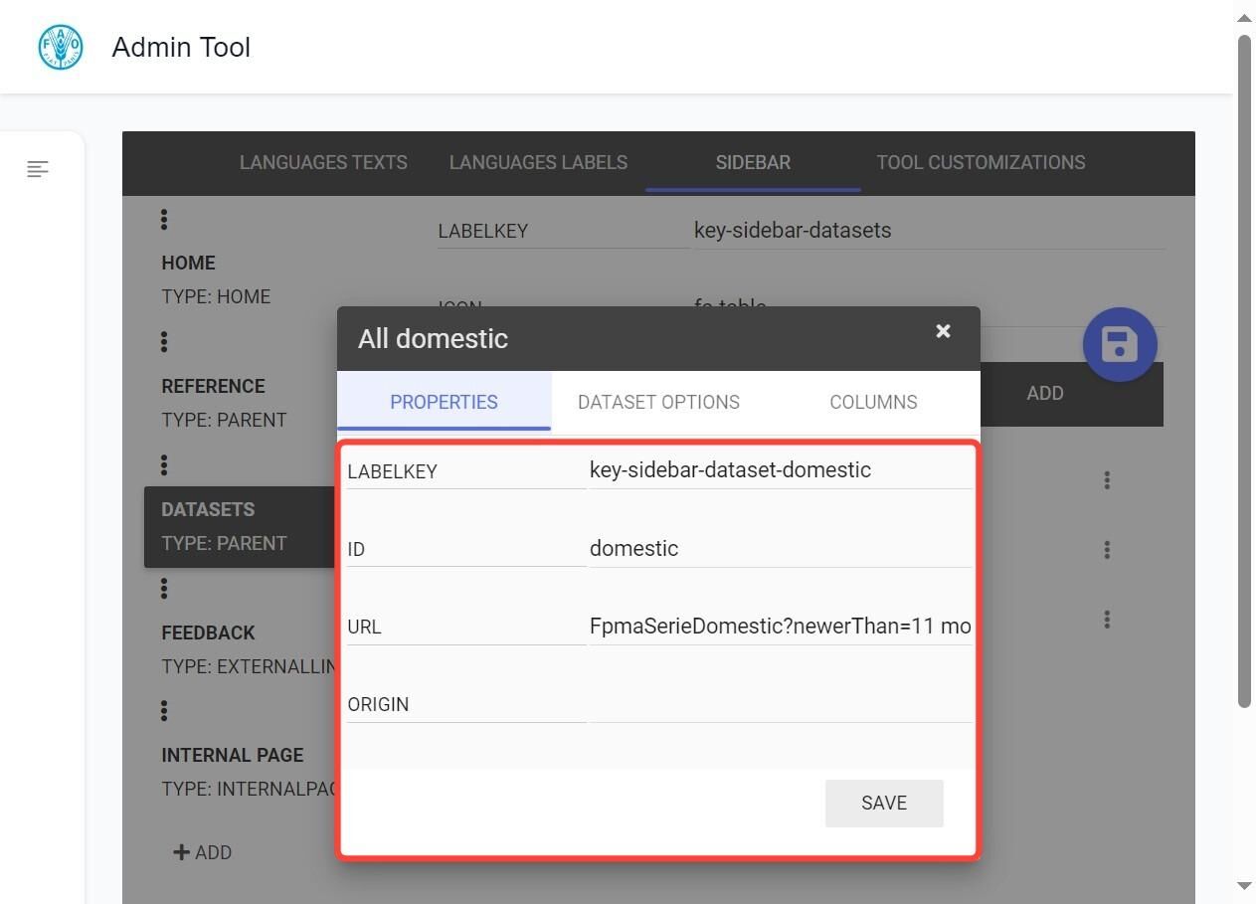Switch to the DATASET OPTIONS tab
The width and height of the screenshot is (1256, 904).
pos(658,402)
